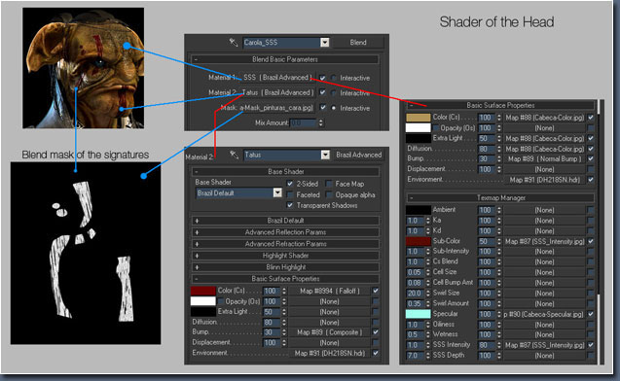This screenshot has height=381, width=620.
Task: Click the blend mask signatures image
Action: (86, 254)
